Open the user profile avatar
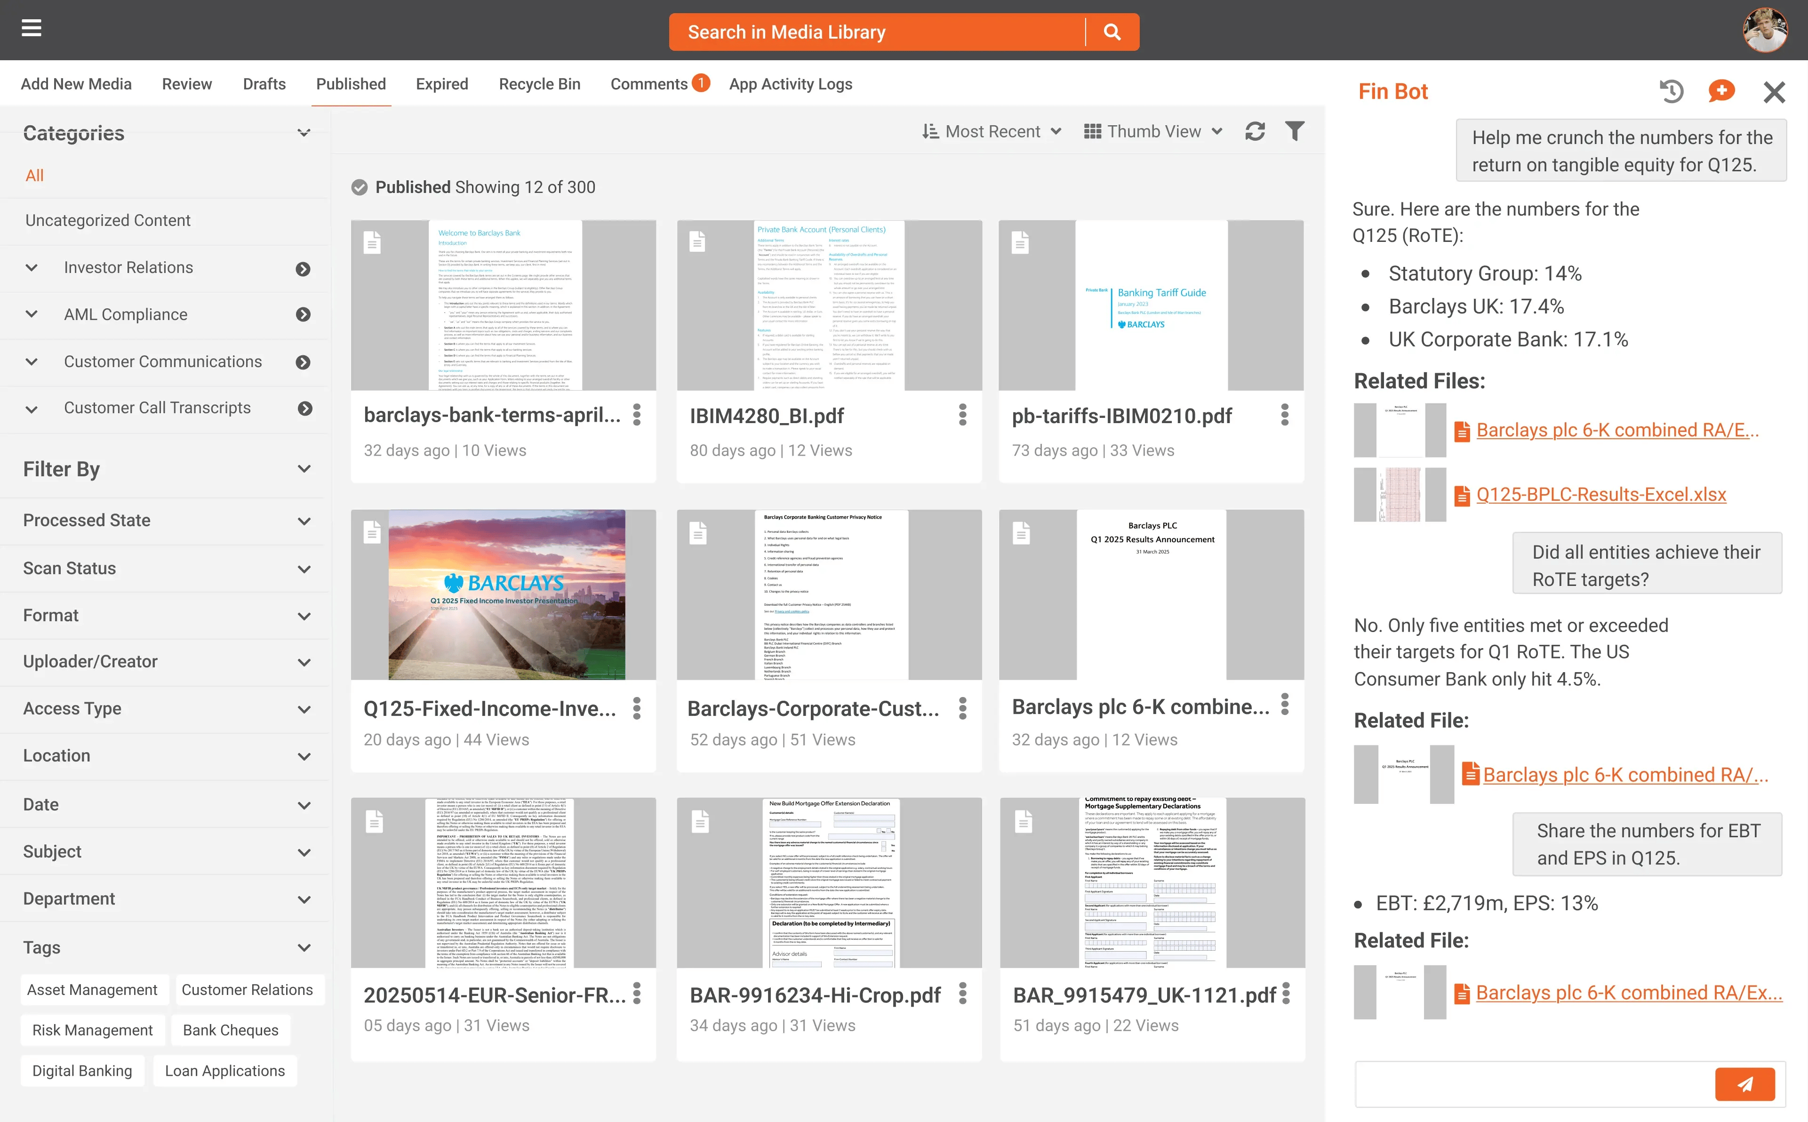Viewport: 1808px width, 1122px height. 1764,31
